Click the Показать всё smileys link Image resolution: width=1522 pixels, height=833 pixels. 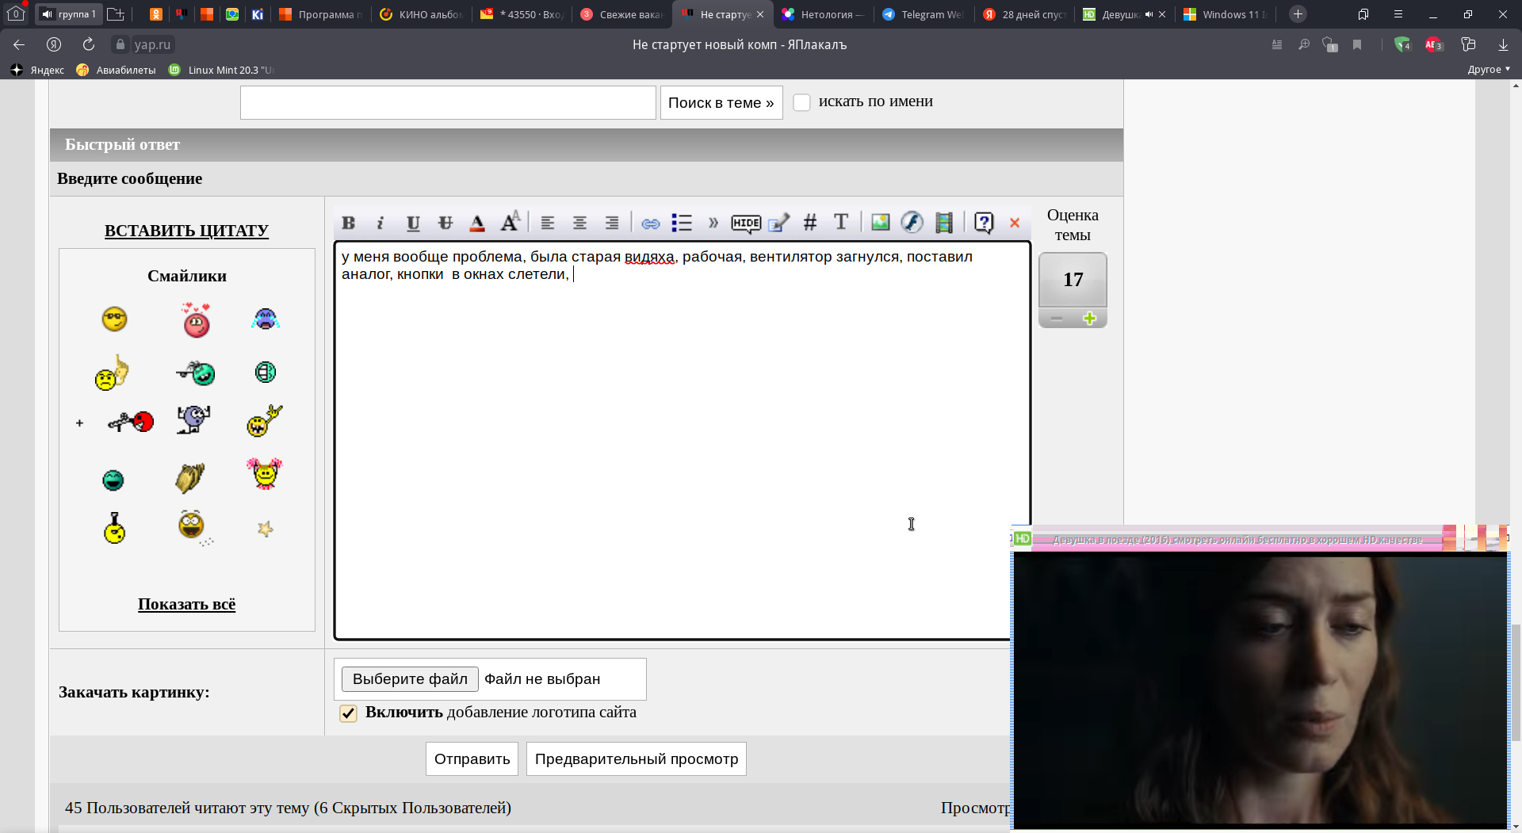pos(186,604)
